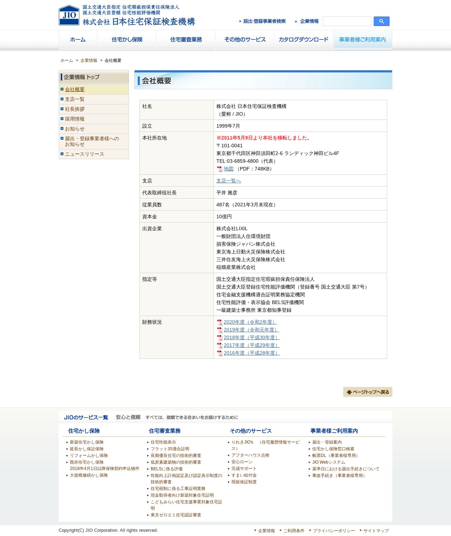This screenshot has width=451, height=536.
Task: Click 企業情報 in the bottom bar
Action: [267, 531]
